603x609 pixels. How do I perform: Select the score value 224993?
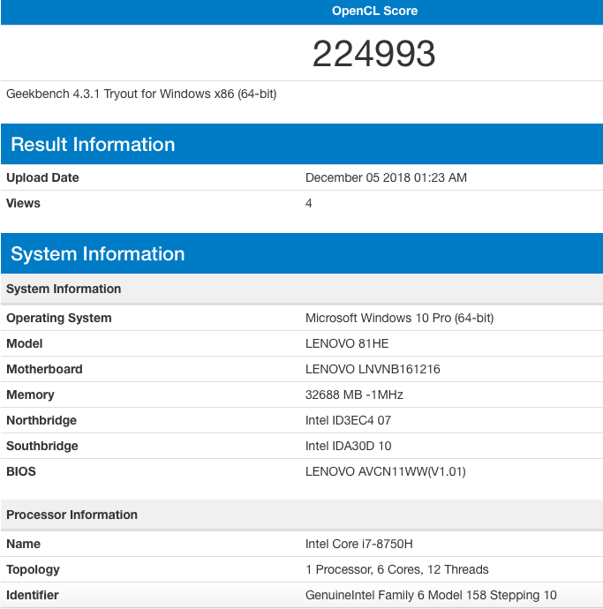point(373,54)
